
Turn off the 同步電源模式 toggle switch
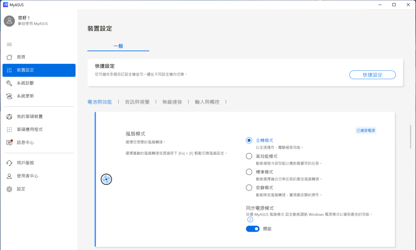pos(253,229)
